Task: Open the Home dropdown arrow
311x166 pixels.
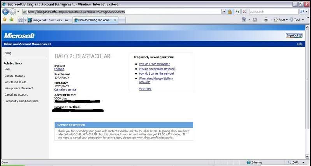Action: point(249,19)
